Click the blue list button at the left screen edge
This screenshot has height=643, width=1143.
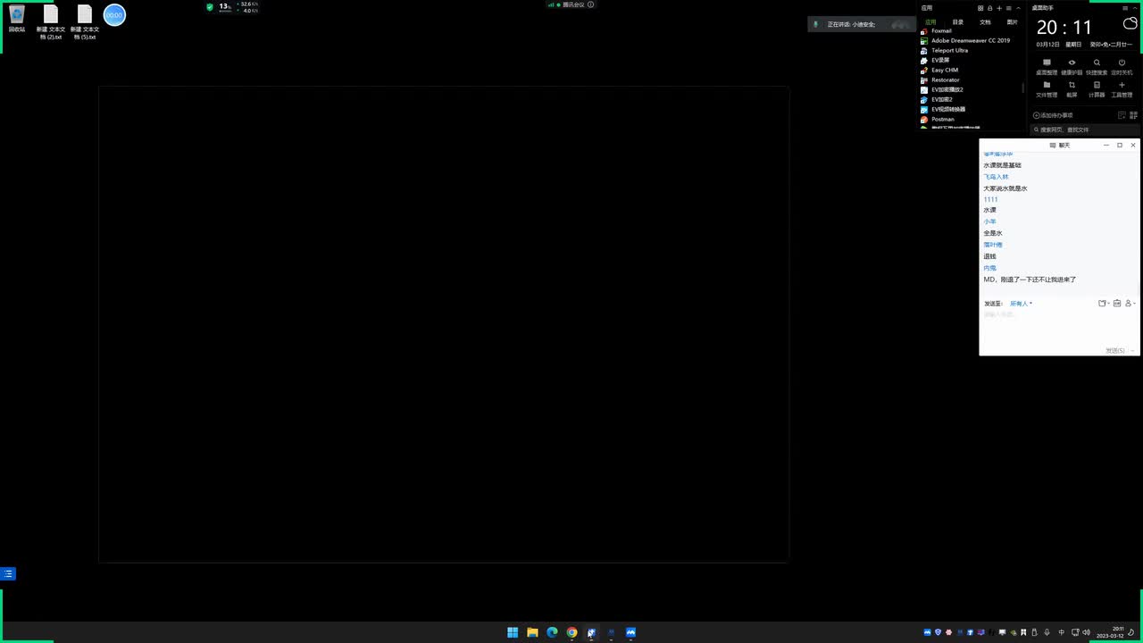coord(8,574)
